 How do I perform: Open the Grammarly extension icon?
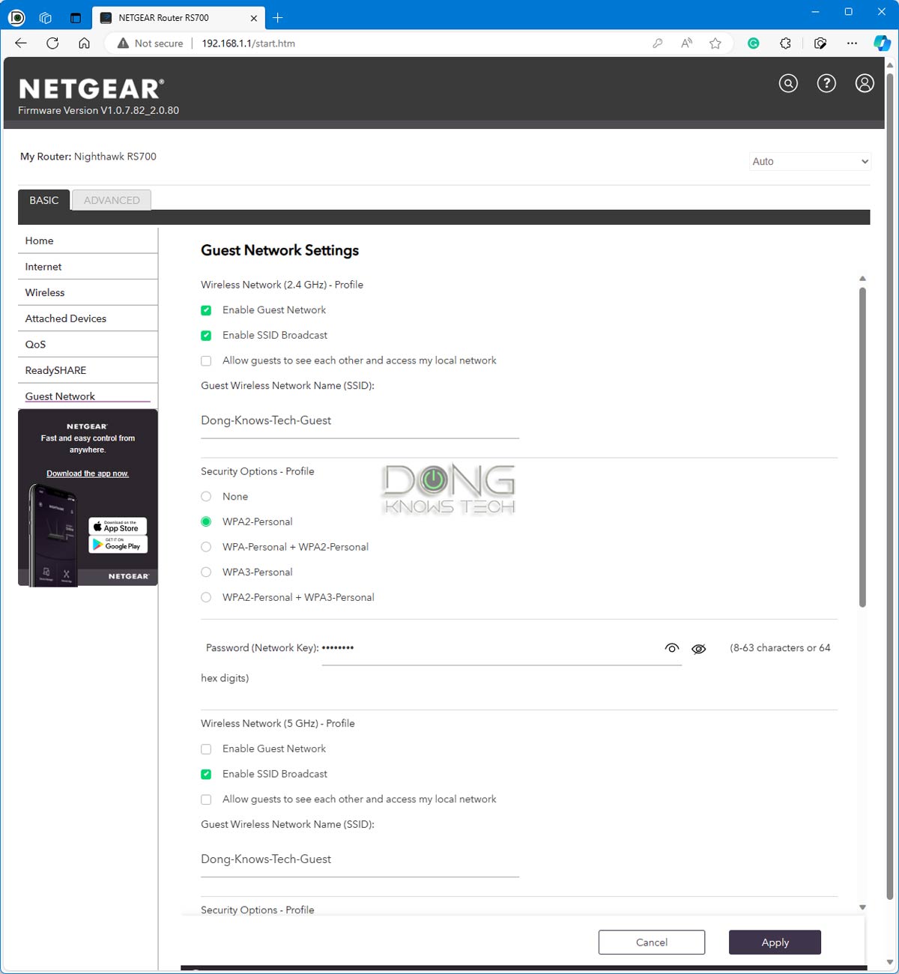(754, 43)
